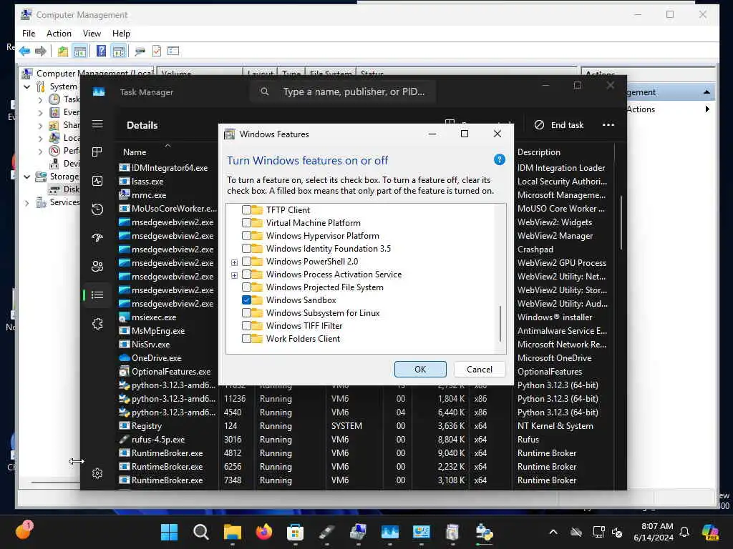Open Users icon in Task Manager sidebar

pos(97,267)
